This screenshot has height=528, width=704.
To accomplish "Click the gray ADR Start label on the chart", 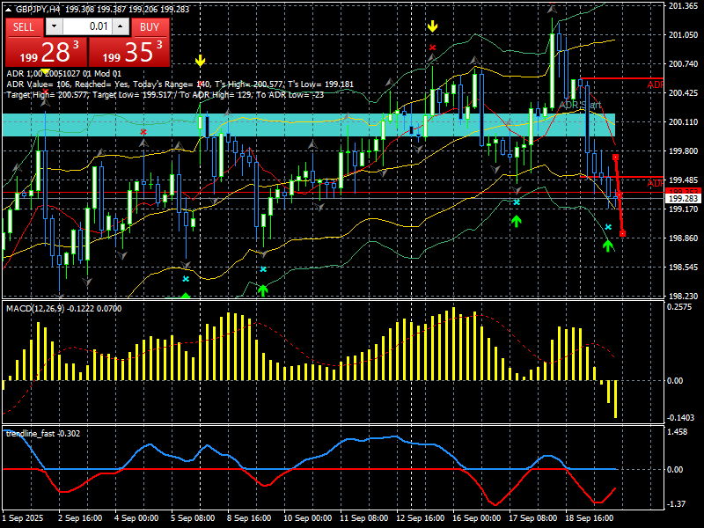I will pyautogui.click(x=580, y=105).
